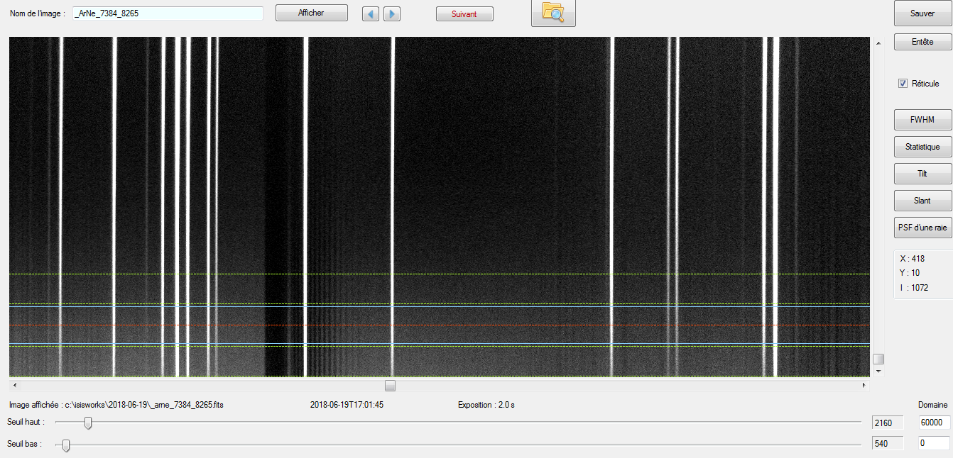Click the horizontal scrollbar thumb under image
Viewport: 953px width, 458px height.
click(x=390, y=386)
